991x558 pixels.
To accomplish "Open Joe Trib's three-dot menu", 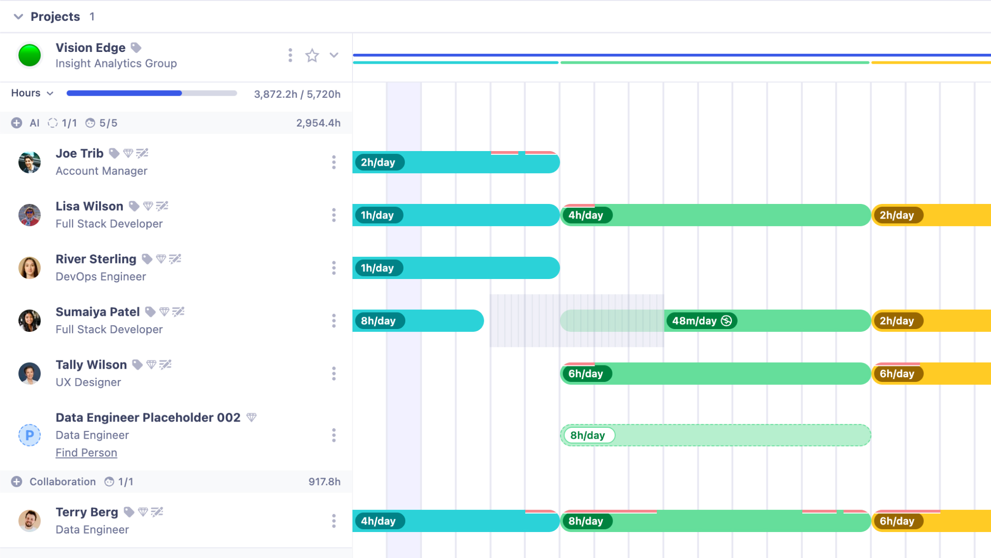I will pos(334,162).
